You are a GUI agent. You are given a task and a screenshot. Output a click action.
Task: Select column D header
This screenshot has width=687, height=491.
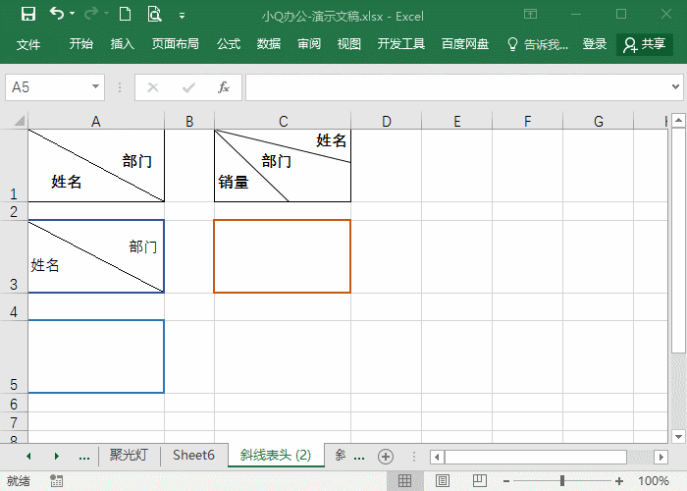click(x=386, y=121)
